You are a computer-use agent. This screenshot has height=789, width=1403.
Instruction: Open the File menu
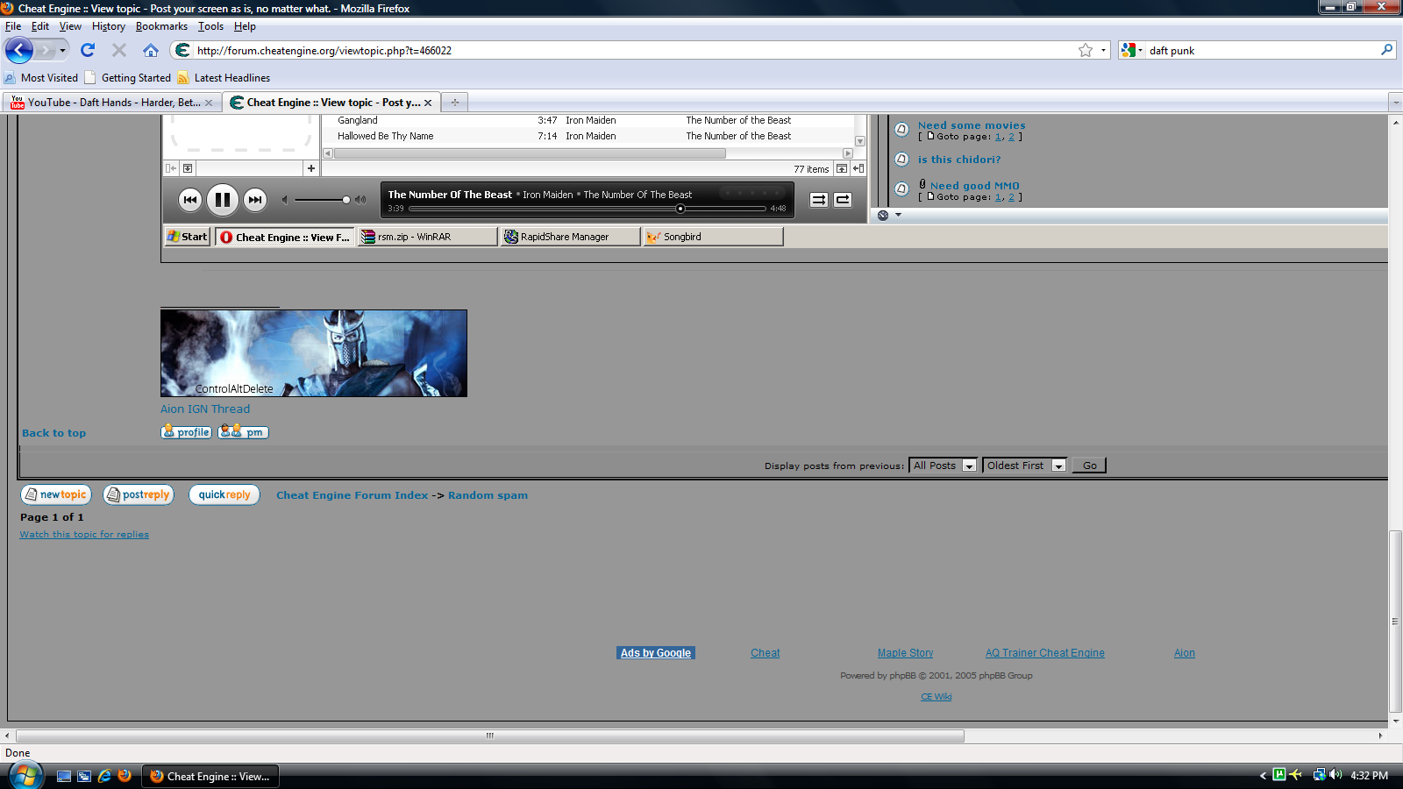(x=13, y=26)
